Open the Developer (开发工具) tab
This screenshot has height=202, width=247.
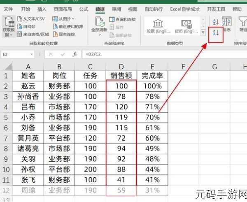(216, 9)
